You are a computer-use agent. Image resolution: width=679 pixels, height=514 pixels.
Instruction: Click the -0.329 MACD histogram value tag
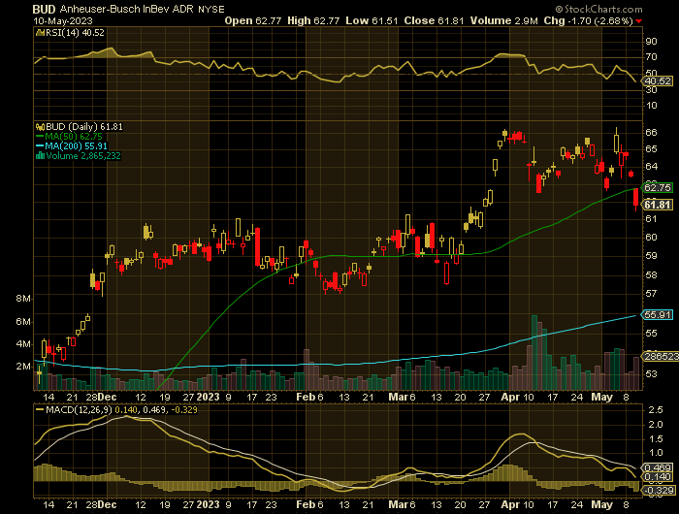click(x=659, y=489)
